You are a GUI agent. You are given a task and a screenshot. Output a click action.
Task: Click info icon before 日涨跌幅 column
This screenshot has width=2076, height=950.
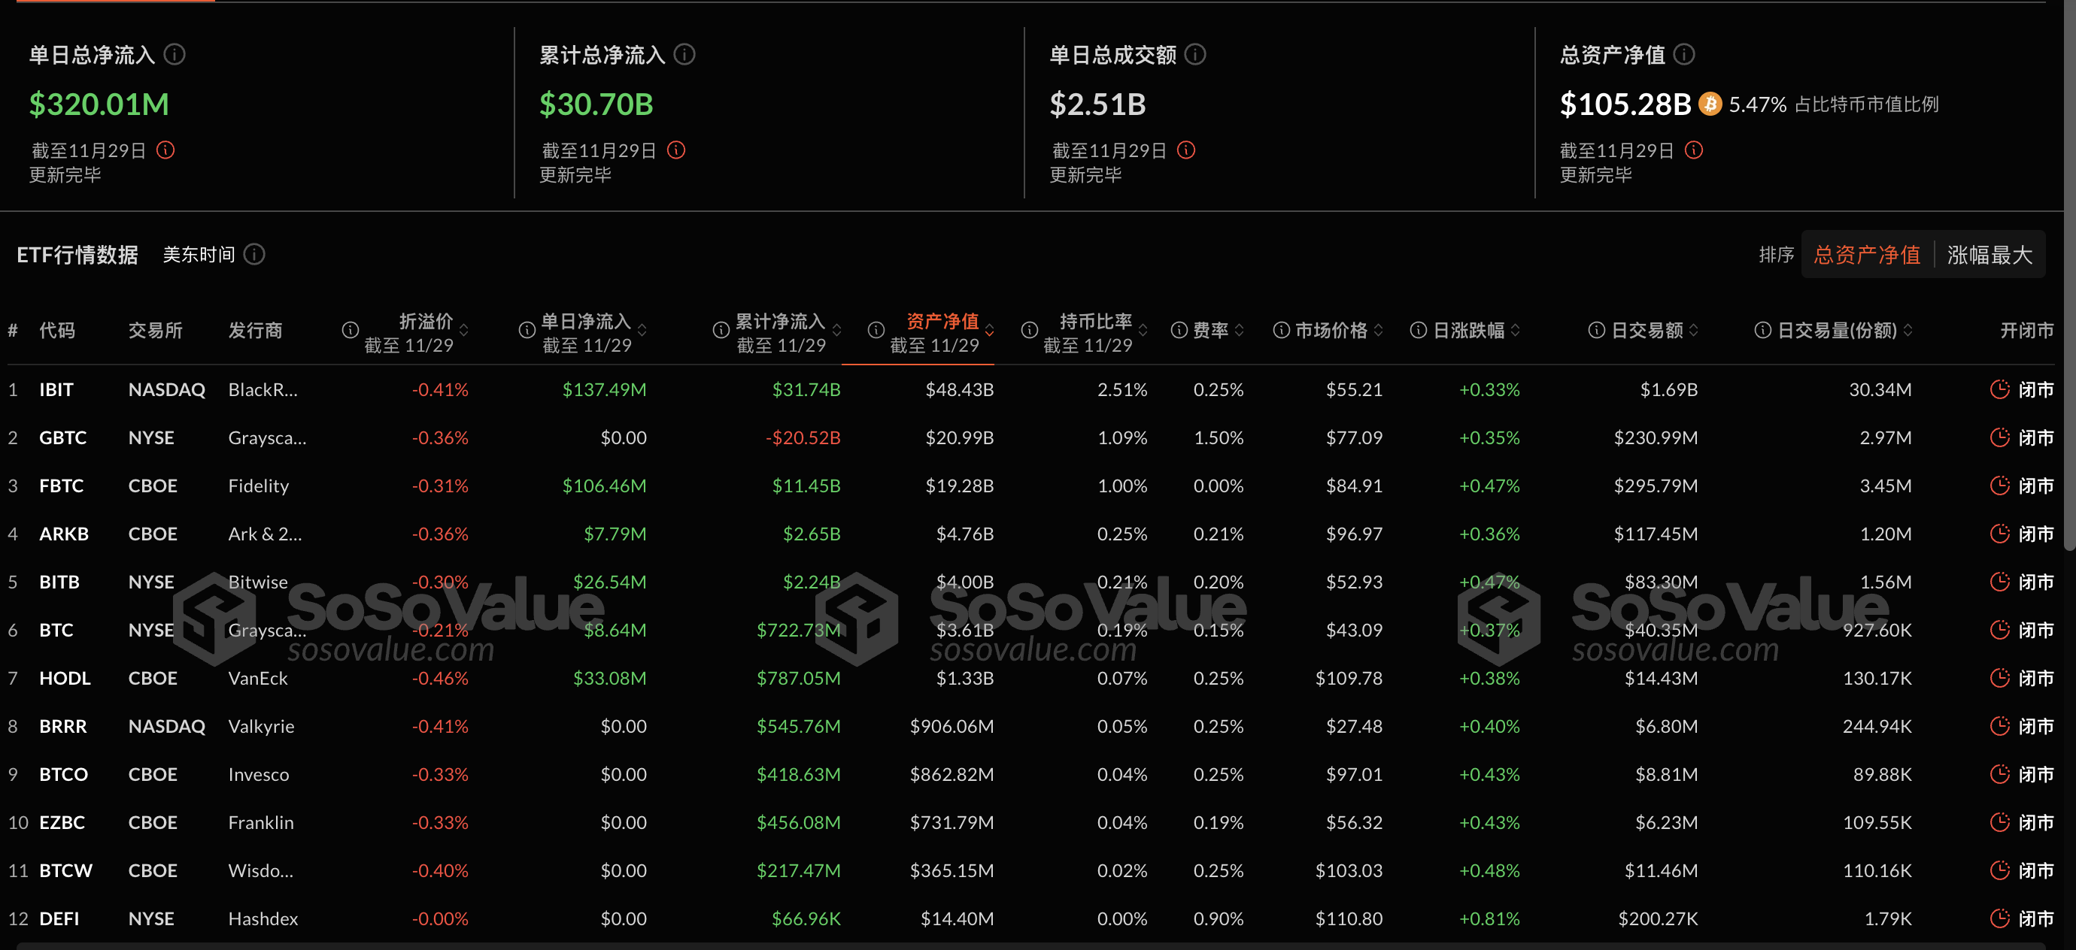(1419, 330)
